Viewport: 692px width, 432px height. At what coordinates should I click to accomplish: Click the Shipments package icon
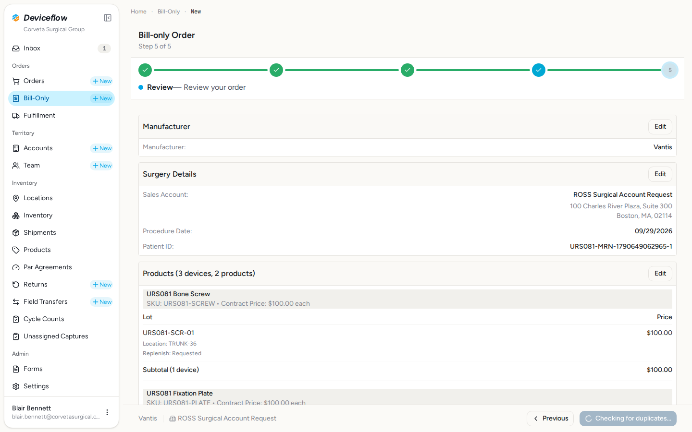[16, 233]
